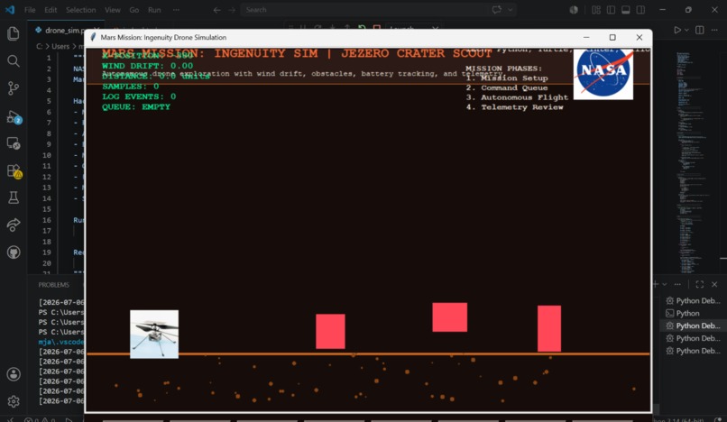Click the Ingenuity drone image on the canvas

pyautogui.click(x=154, y=335)
